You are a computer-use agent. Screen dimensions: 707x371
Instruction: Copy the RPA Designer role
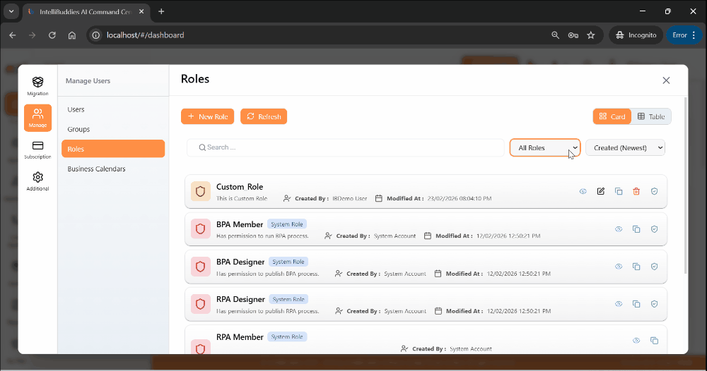pos(636,303)
